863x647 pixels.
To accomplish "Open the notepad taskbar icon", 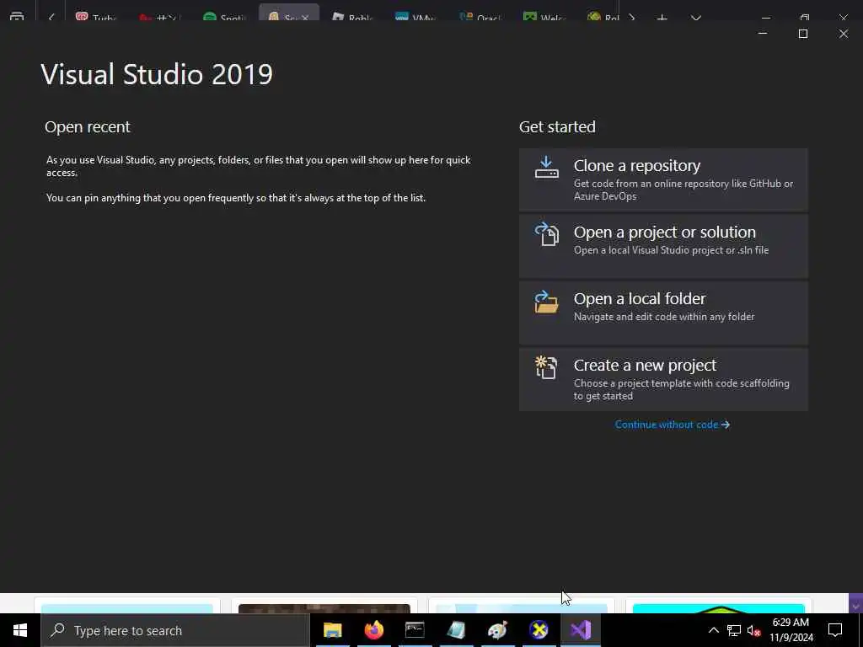I will click(x=456, y=630).
